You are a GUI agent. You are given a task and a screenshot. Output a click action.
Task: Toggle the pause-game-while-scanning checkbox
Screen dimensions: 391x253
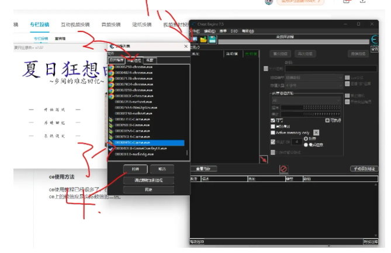(x=273, y=152)
